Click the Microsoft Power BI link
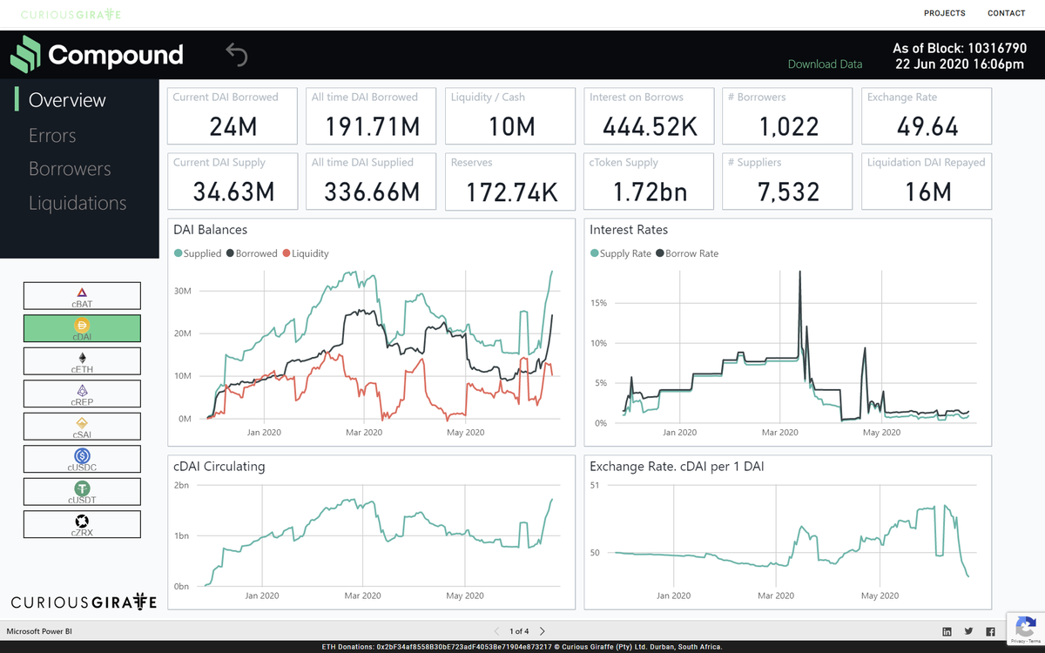 39,631
